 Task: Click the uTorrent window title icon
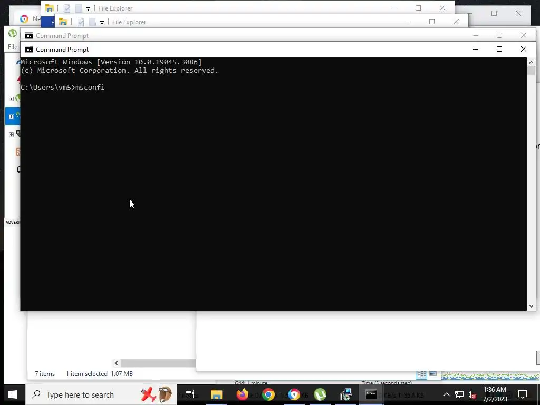pyautogui.click(x=13, y=33)
